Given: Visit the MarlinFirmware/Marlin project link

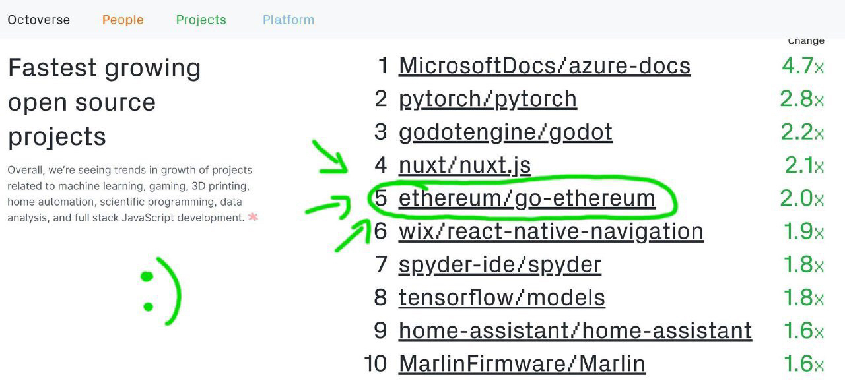Looking at the screenshot, I should pos(522,363).
